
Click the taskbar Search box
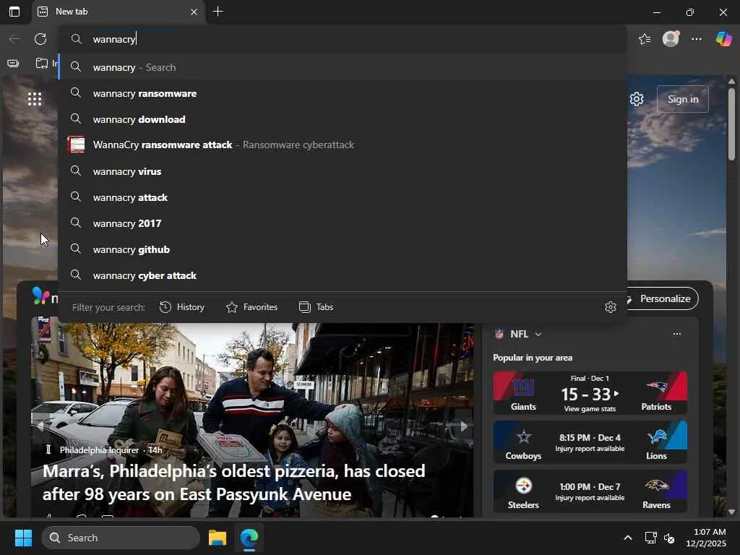[121, 538]
